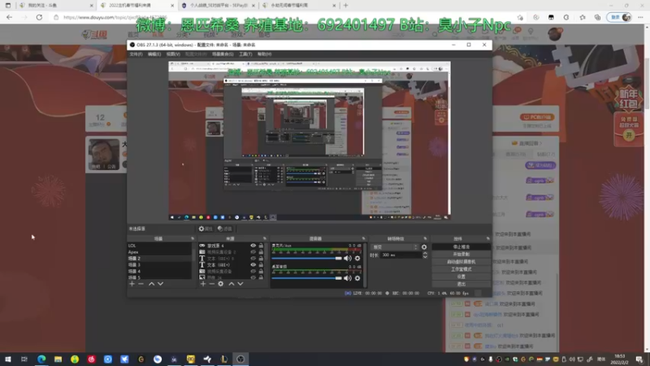
Task: Open the 场景集合(S) menu in OBS
Action: (x=223, y=54)
